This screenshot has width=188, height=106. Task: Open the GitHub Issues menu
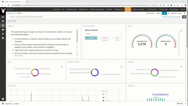pyautogui.click(x=72, y=9)
